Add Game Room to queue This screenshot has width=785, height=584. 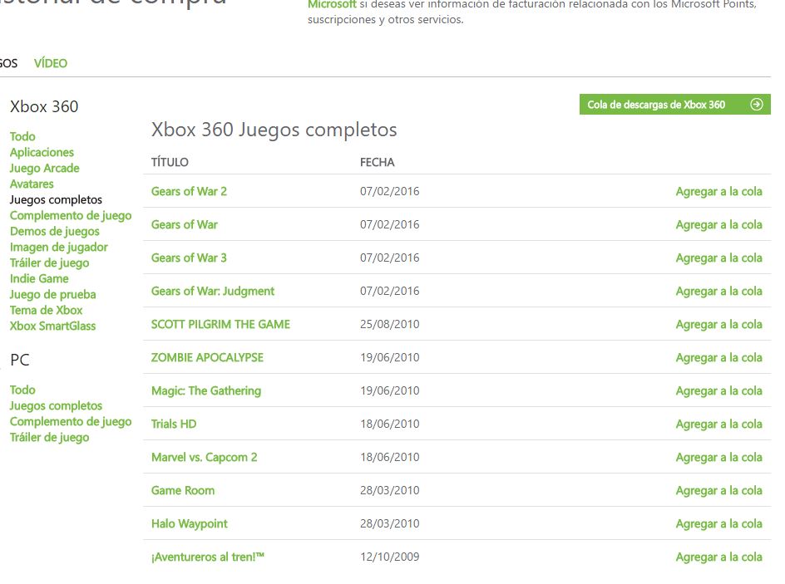[719, 490]
